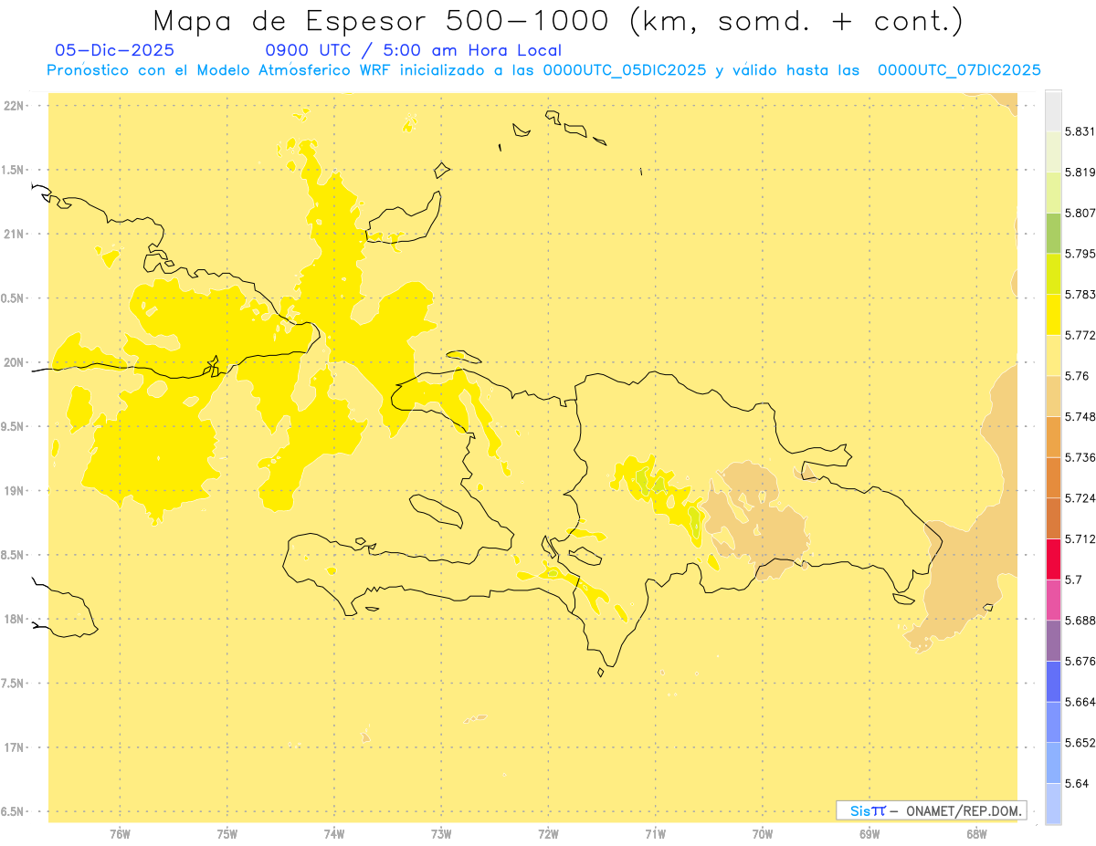Click the legend value 5.772
1096x846 pixels.
(1080, 336)
